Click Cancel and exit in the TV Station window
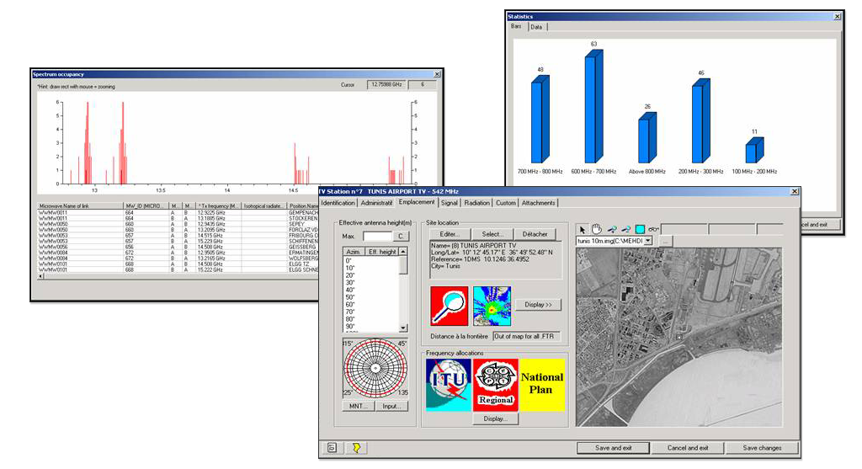The image size is (862, 469). (688, 448)
